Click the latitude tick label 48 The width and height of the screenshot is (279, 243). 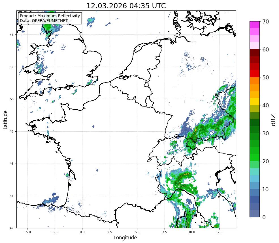click(x=11, y=131)
